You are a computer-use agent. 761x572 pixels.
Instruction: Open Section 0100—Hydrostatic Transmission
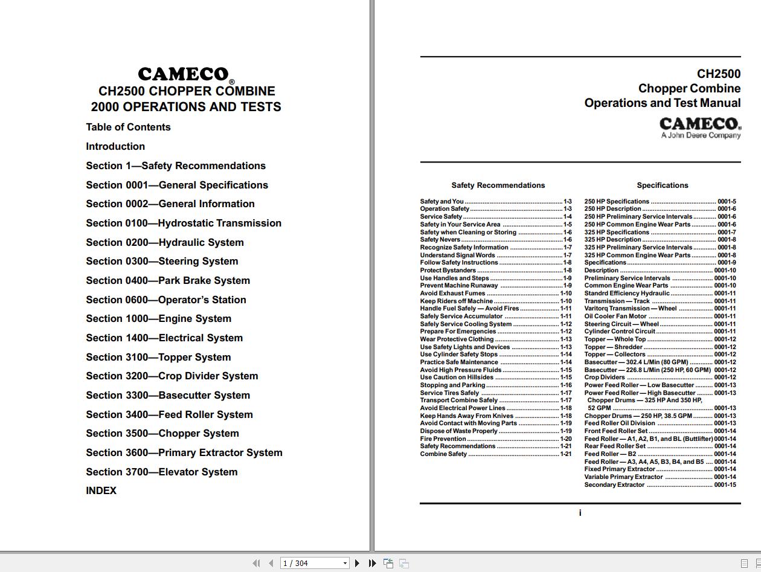tap(184, 223)
